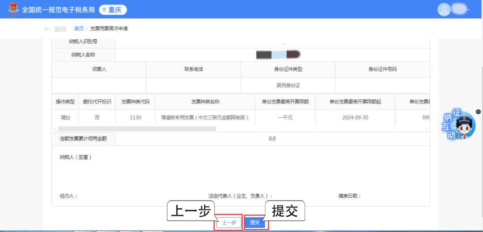Minimize the 征纳互动 floating widget
483x232 pixels.
click(478, 112)
